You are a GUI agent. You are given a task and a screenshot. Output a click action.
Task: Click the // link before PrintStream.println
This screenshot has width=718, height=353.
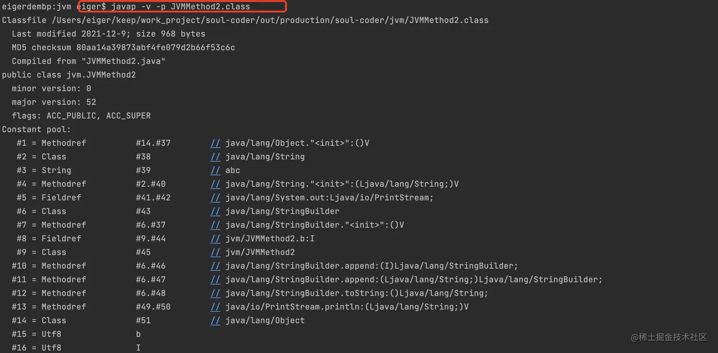coord(216,307)
